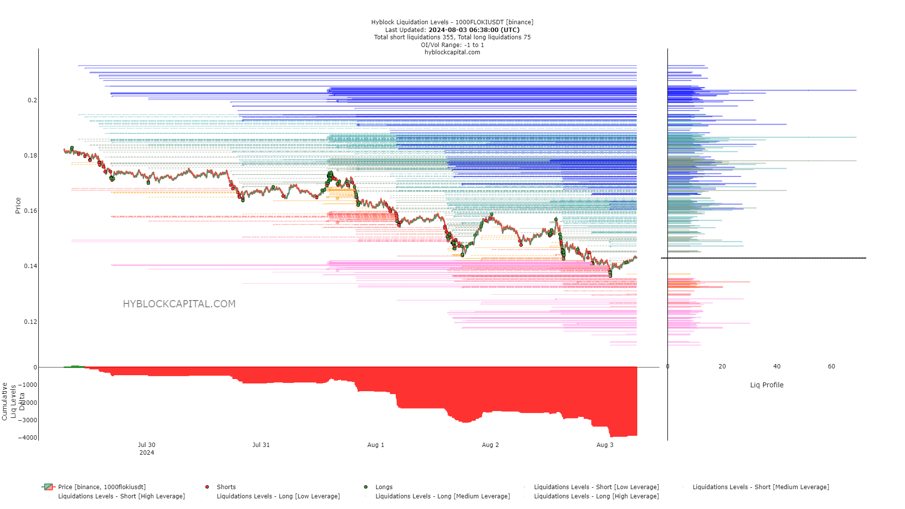Click the 'Last Updated: 2024-08-03 06:38:00 (UTC)' line
This screenshot has width=905, height=509.
click(452, 30)
